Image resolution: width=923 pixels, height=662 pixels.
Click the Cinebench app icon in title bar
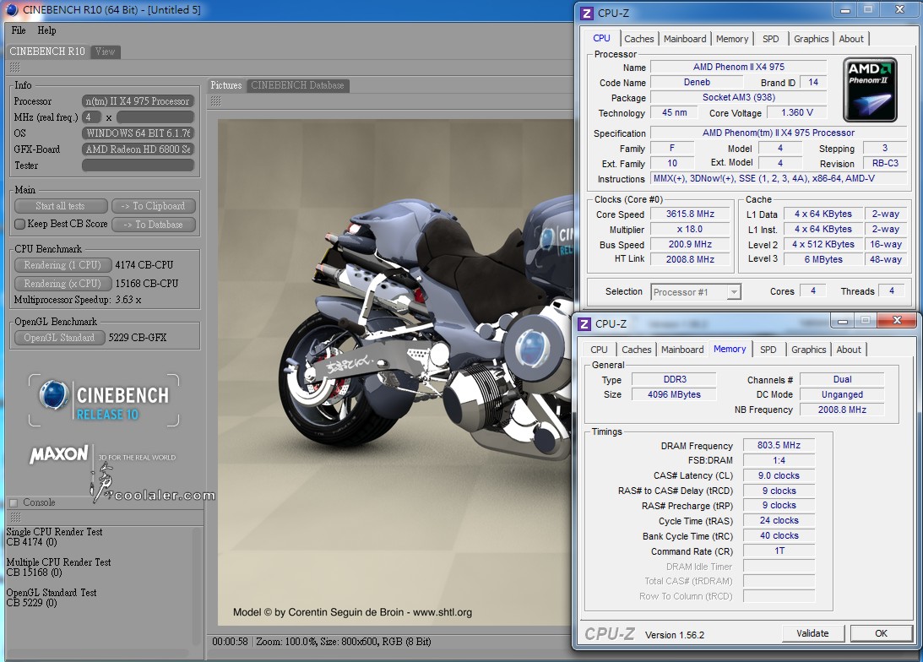click(11, 9)
